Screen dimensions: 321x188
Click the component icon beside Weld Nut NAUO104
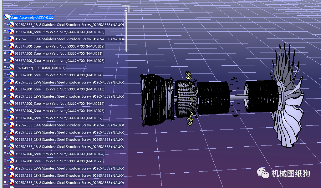(11, 154)
